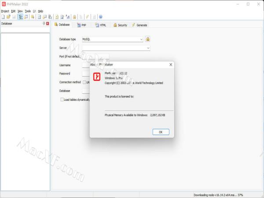Click the PHPMaker 2022 title bar icon
264x198 pixels.
4,4
